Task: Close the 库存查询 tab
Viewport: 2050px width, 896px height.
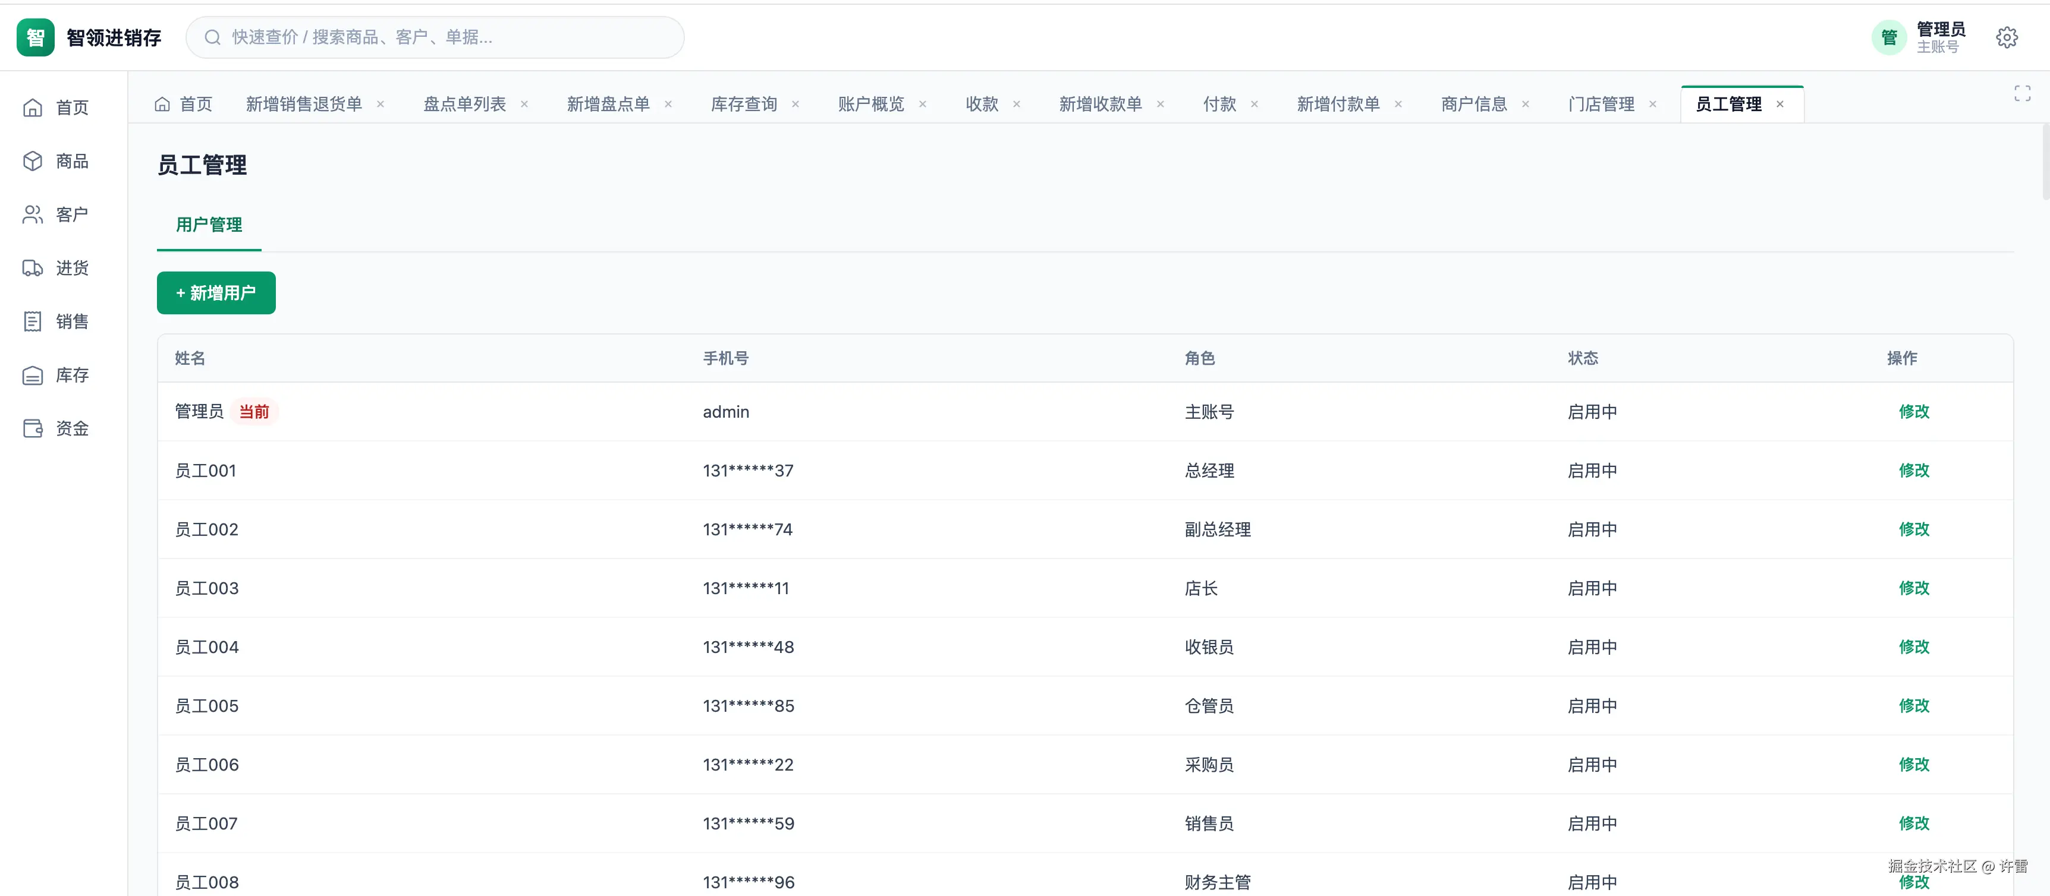Action: coord(795,104)
